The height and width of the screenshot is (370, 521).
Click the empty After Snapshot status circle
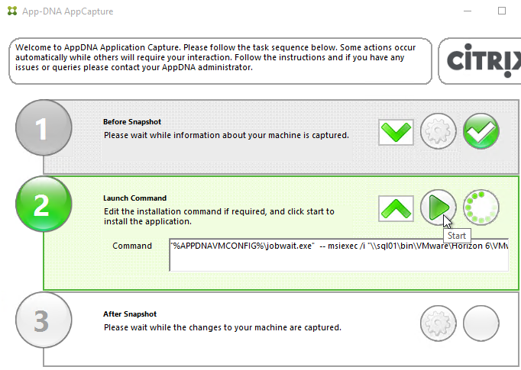tap(481, 323)
